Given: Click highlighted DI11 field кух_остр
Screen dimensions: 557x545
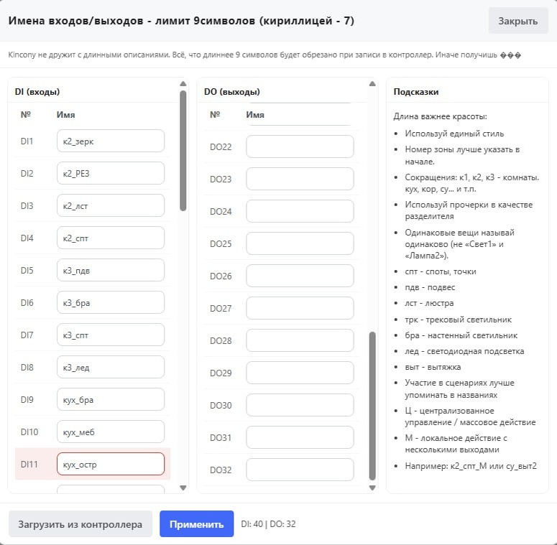Looking at the screenshot, I should (x=111, y=464).
